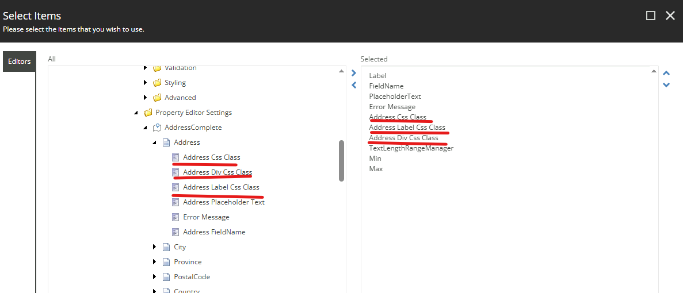Select Address Div Css Class in the tree
The width and height of the screenshot is (683, 293).
218,172
